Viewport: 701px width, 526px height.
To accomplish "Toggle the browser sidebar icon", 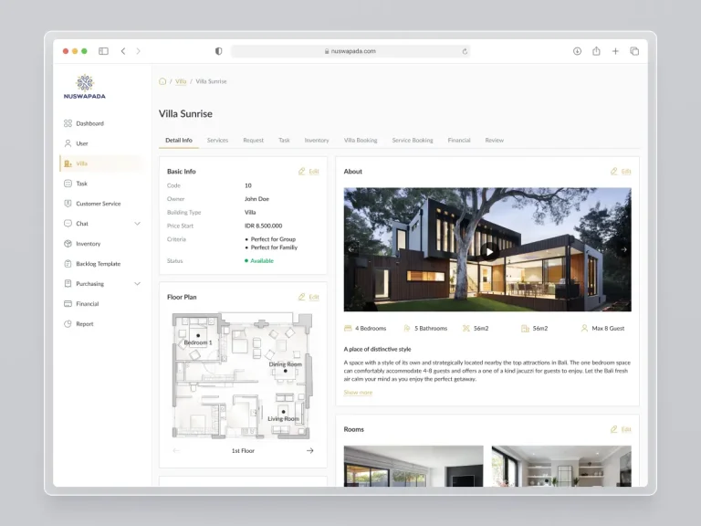I will [x=103, y=51].
